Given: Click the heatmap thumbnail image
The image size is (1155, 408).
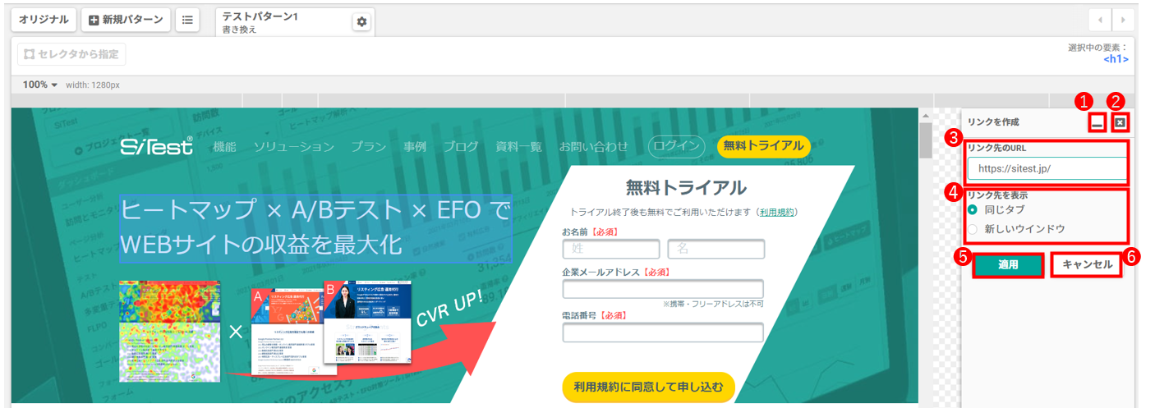Looking at the screenshot, I should [x=170, y=331].
